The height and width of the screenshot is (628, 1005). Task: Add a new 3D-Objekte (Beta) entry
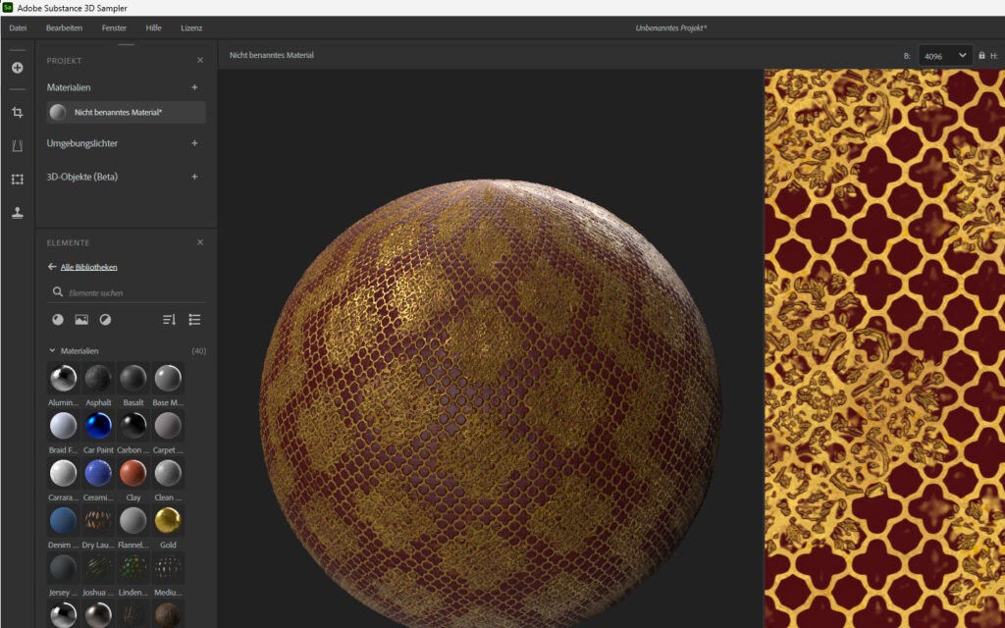[x=195, y=177]
